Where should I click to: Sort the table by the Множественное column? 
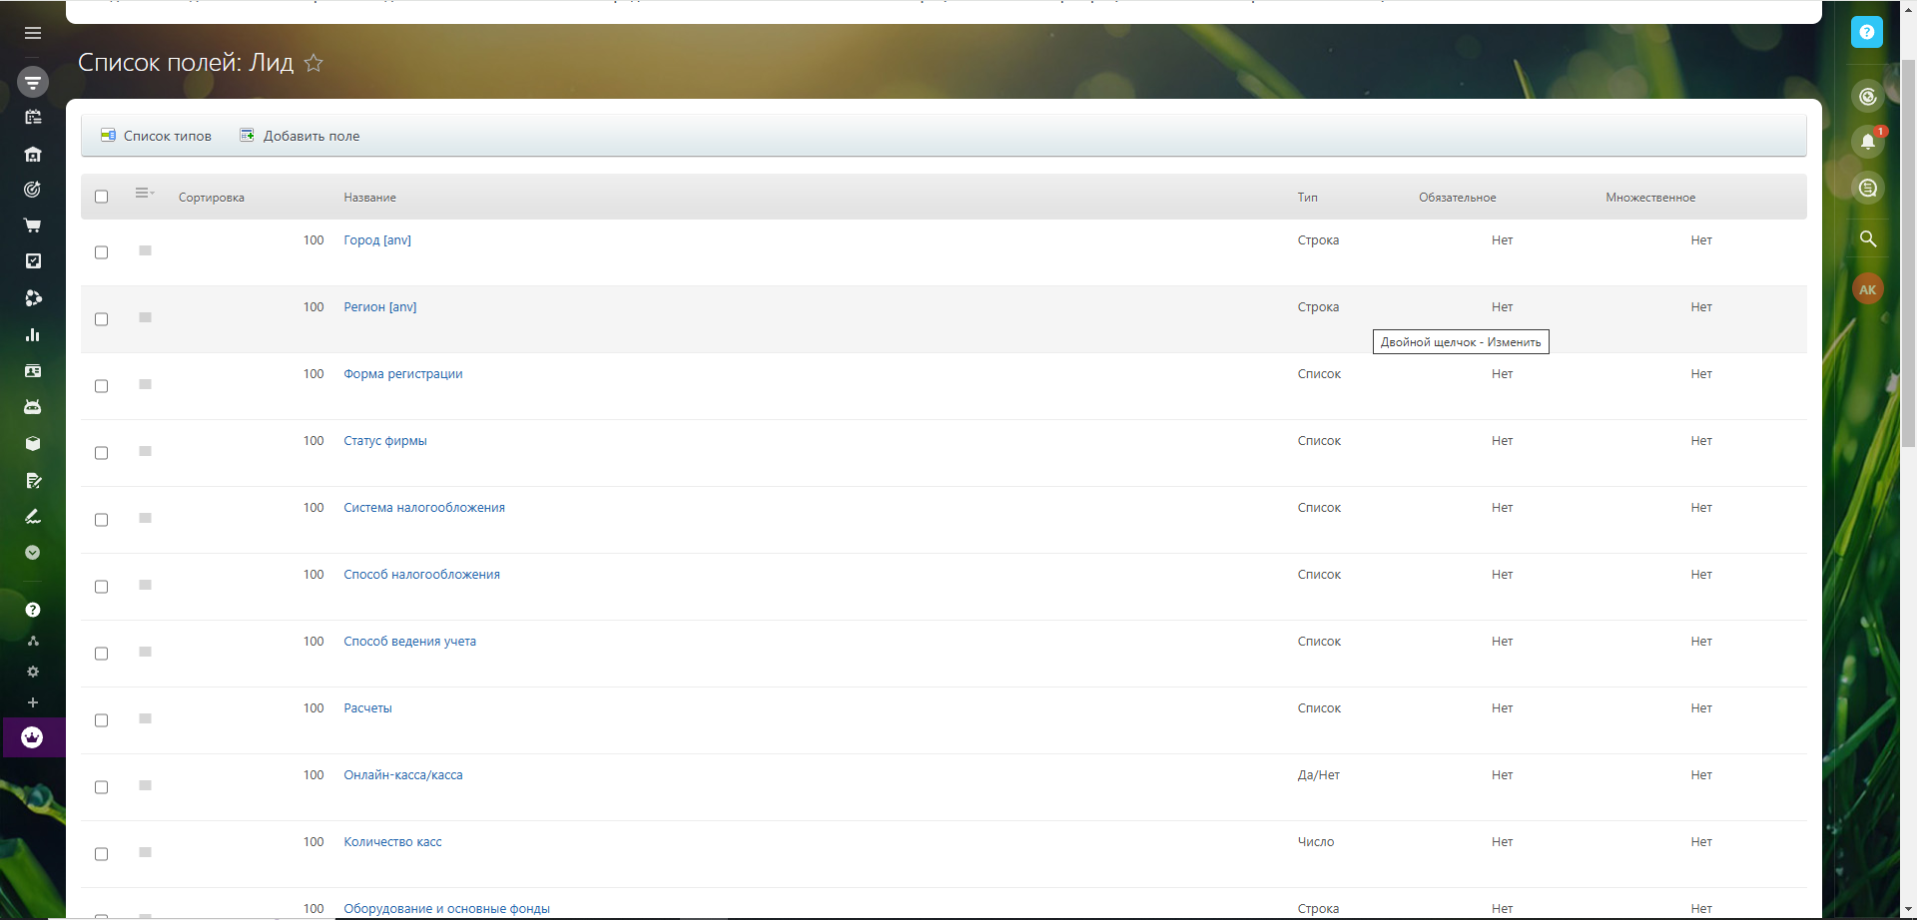(1650, 198)
